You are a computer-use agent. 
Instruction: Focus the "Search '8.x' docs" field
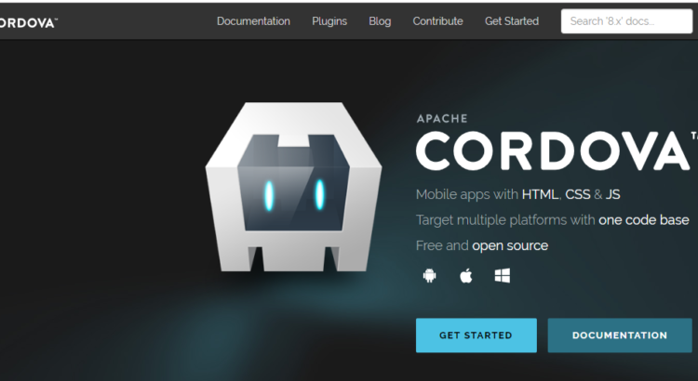click(x=626, y=21)
